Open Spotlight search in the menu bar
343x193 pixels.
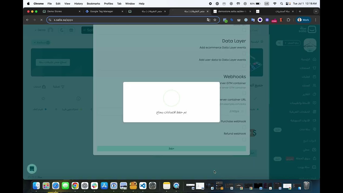click(x=281, y=4)
